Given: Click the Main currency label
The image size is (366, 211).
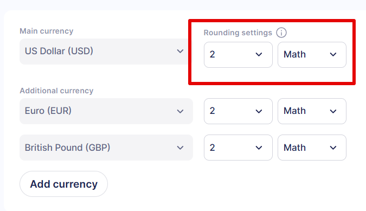Looking at the screenshot, I should (x=47, y=31).
